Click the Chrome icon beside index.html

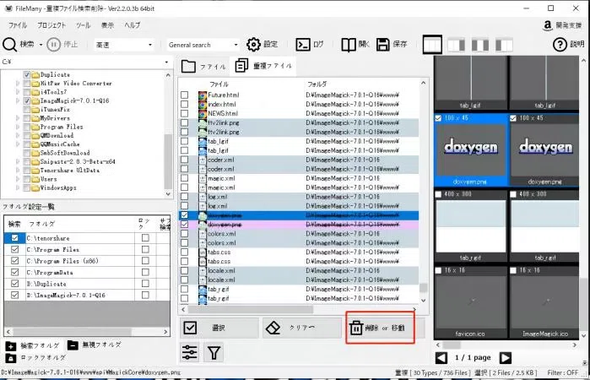[x=203, y=105]
